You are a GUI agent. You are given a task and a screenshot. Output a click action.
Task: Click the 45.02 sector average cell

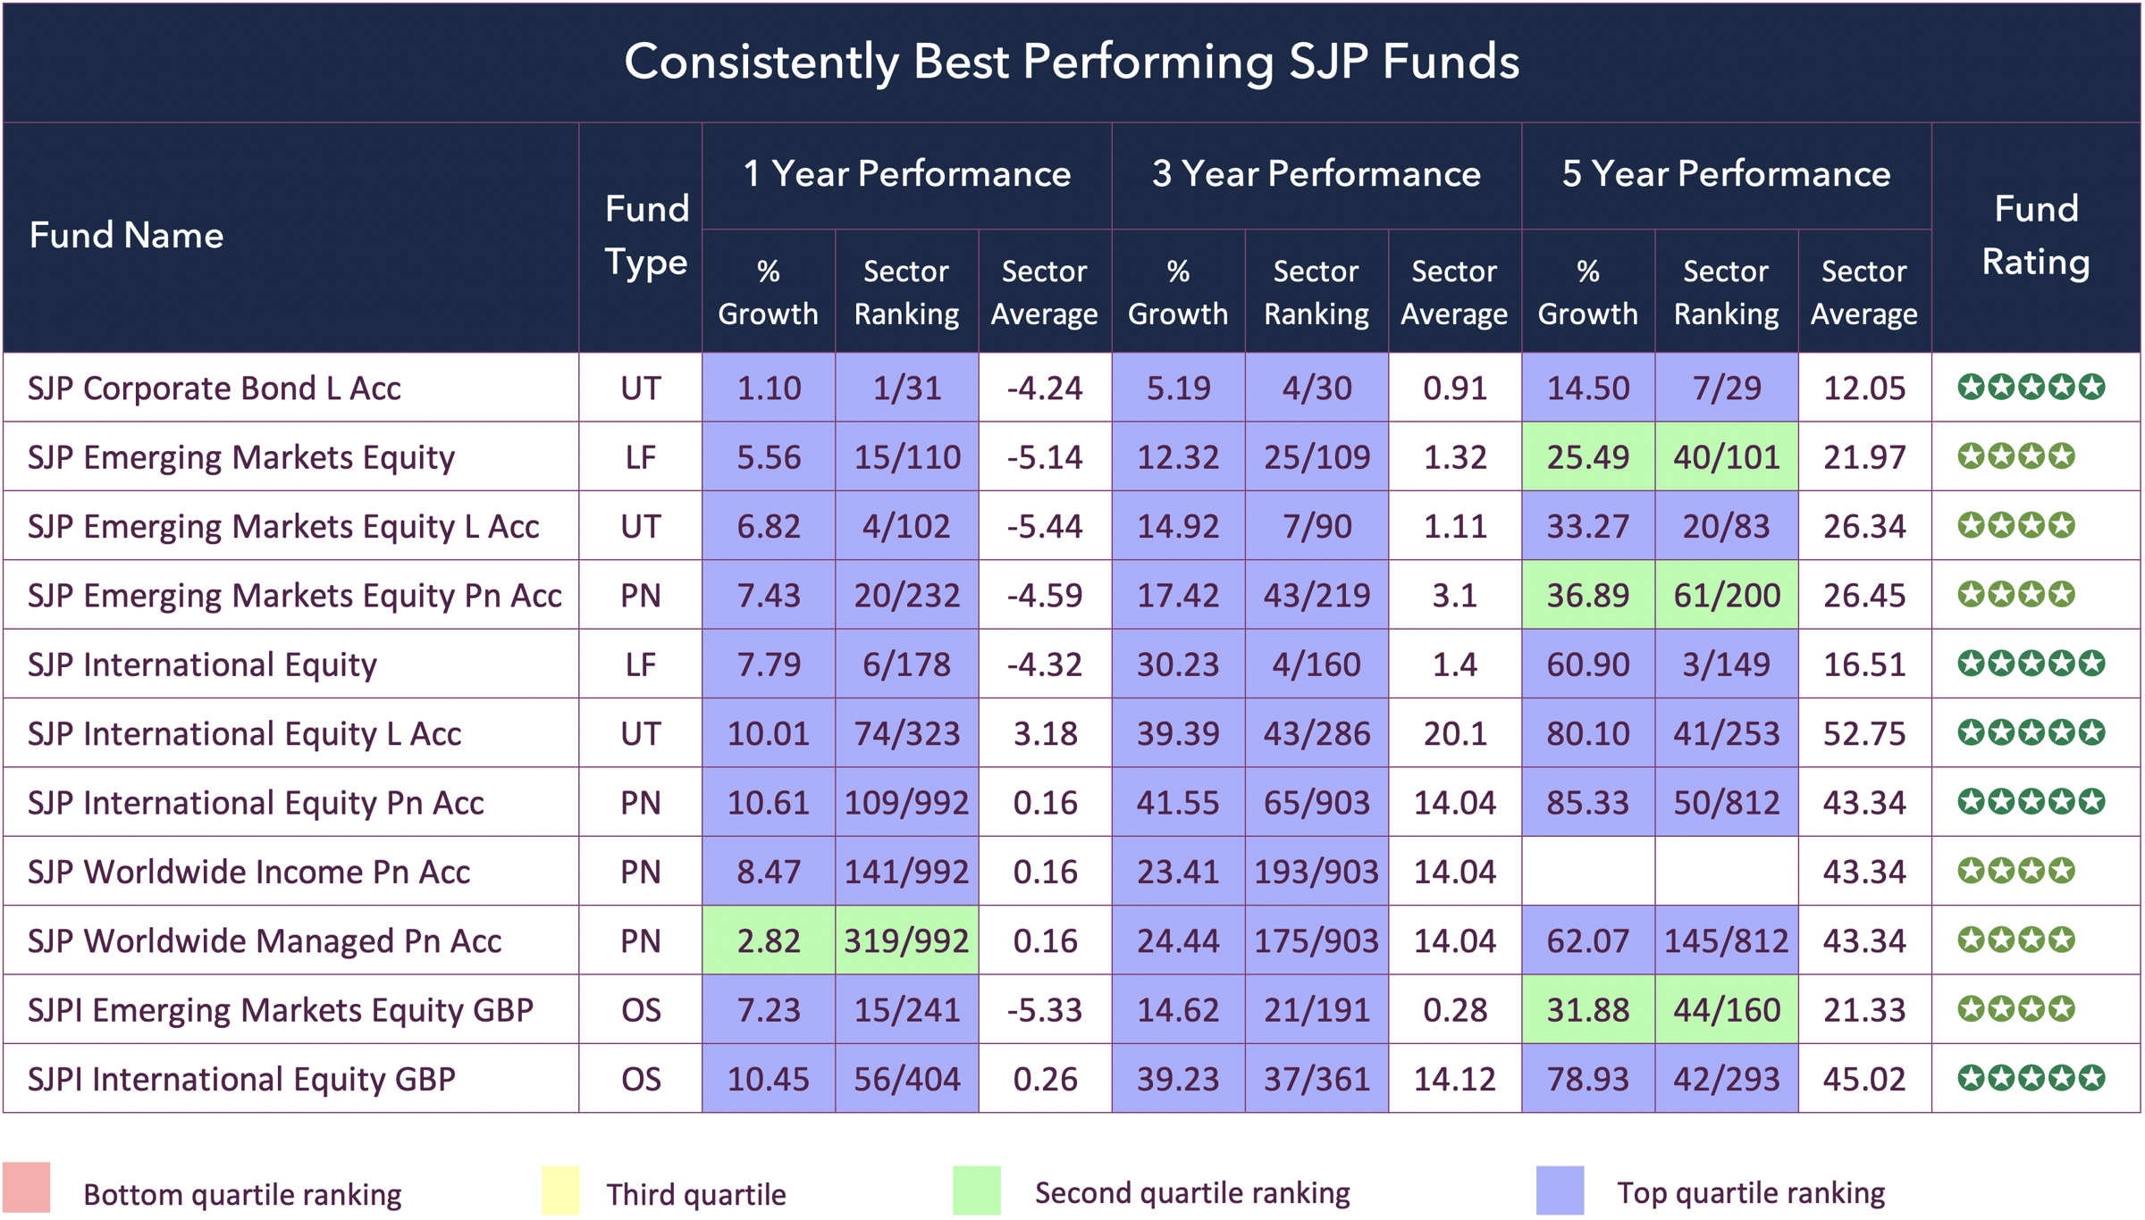click(x=1865, y=1079)
